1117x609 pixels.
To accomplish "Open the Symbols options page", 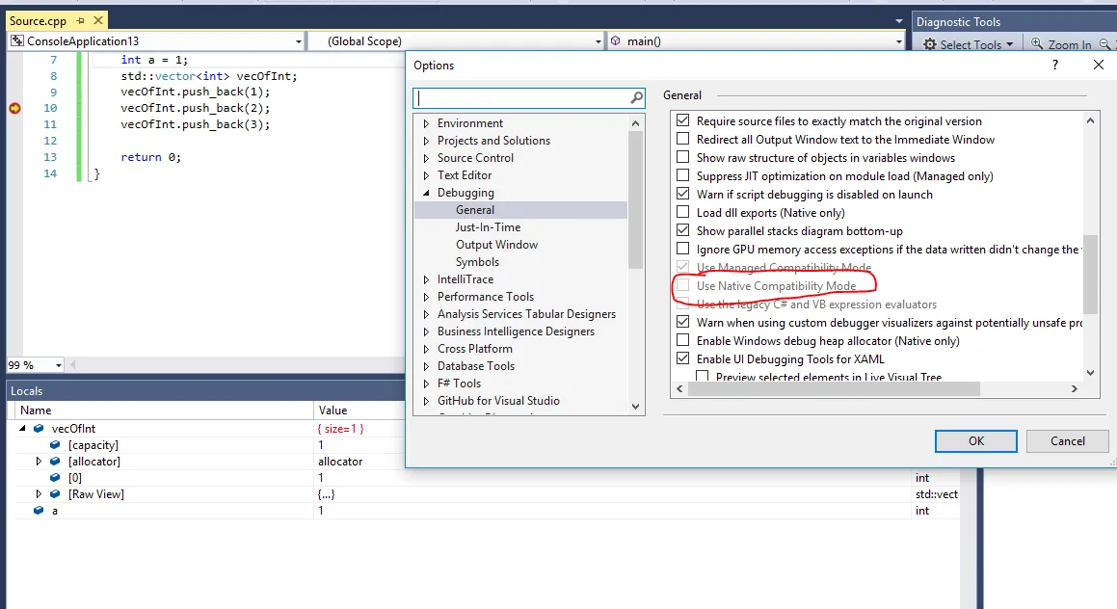I will pyautogui.click(x=477, y=262).
